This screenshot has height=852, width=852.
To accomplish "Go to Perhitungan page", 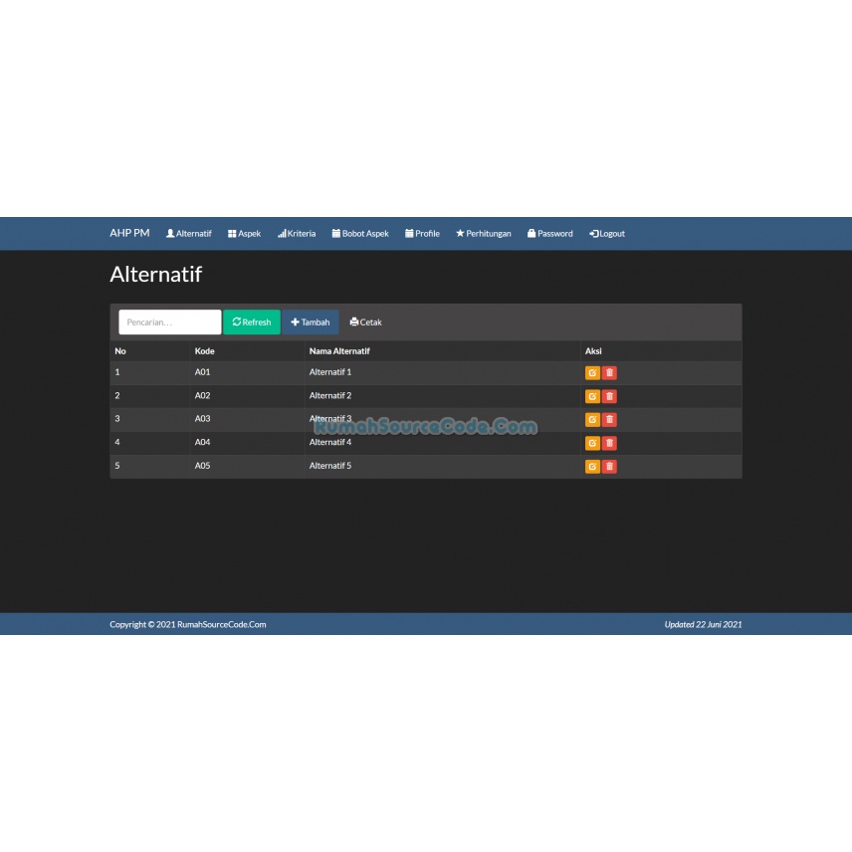I will click(483, 234).
